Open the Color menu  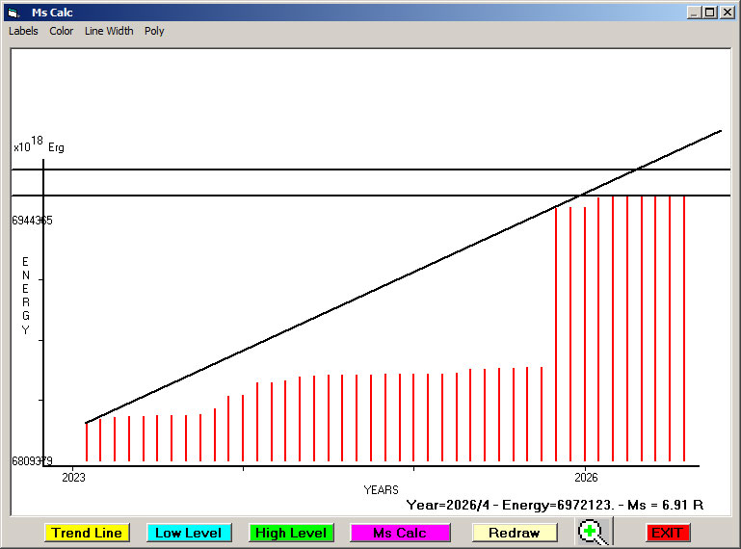(x=62, y=31)
